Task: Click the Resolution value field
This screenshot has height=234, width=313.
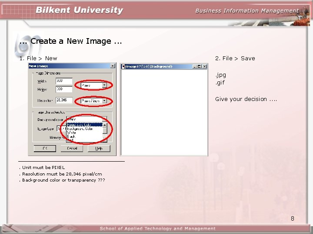Action: [x=64, y=100]
